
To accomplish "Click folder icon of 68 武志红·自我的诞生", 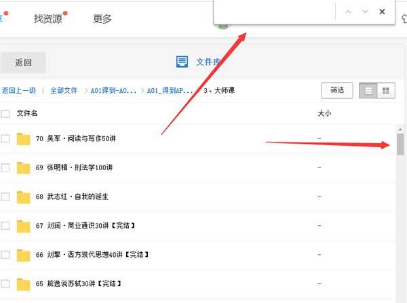I will 23,197.
